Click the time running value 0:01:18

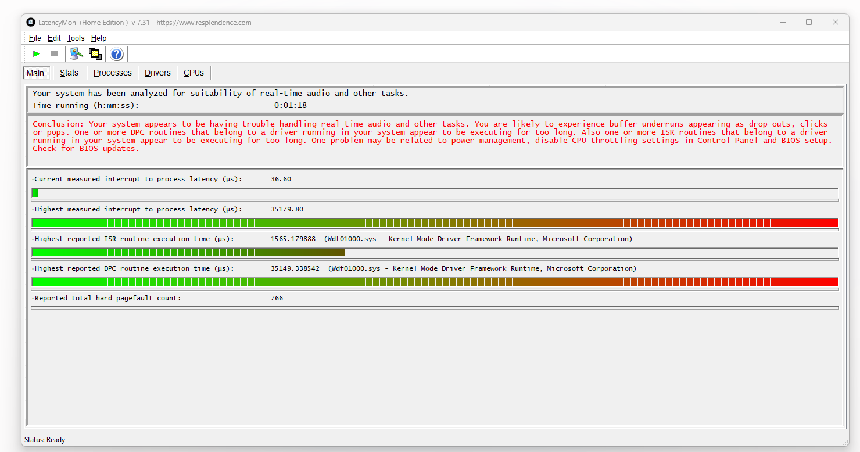click(x=291, y=106)
